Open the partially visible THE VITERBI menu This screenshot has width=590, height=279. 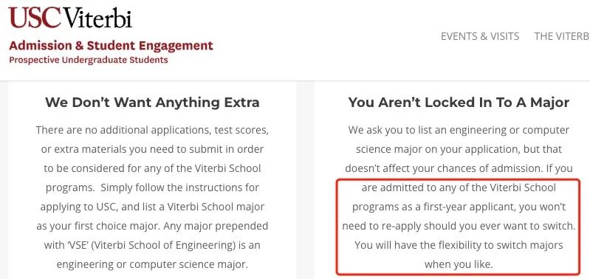[562, 36]
